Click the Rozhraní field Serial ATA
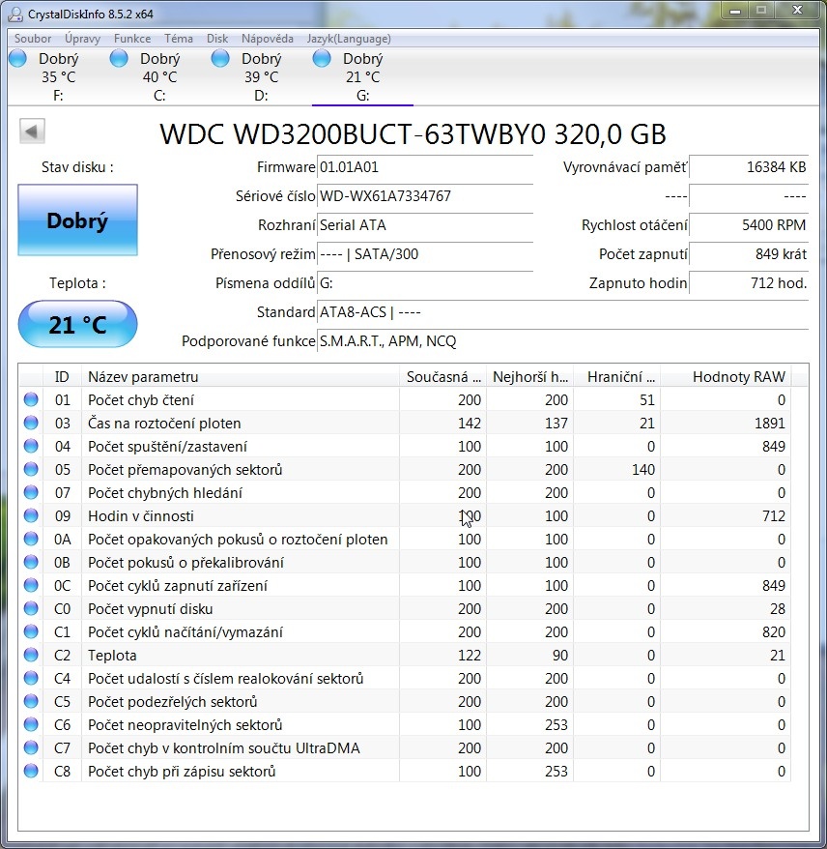 click(425, 225)
